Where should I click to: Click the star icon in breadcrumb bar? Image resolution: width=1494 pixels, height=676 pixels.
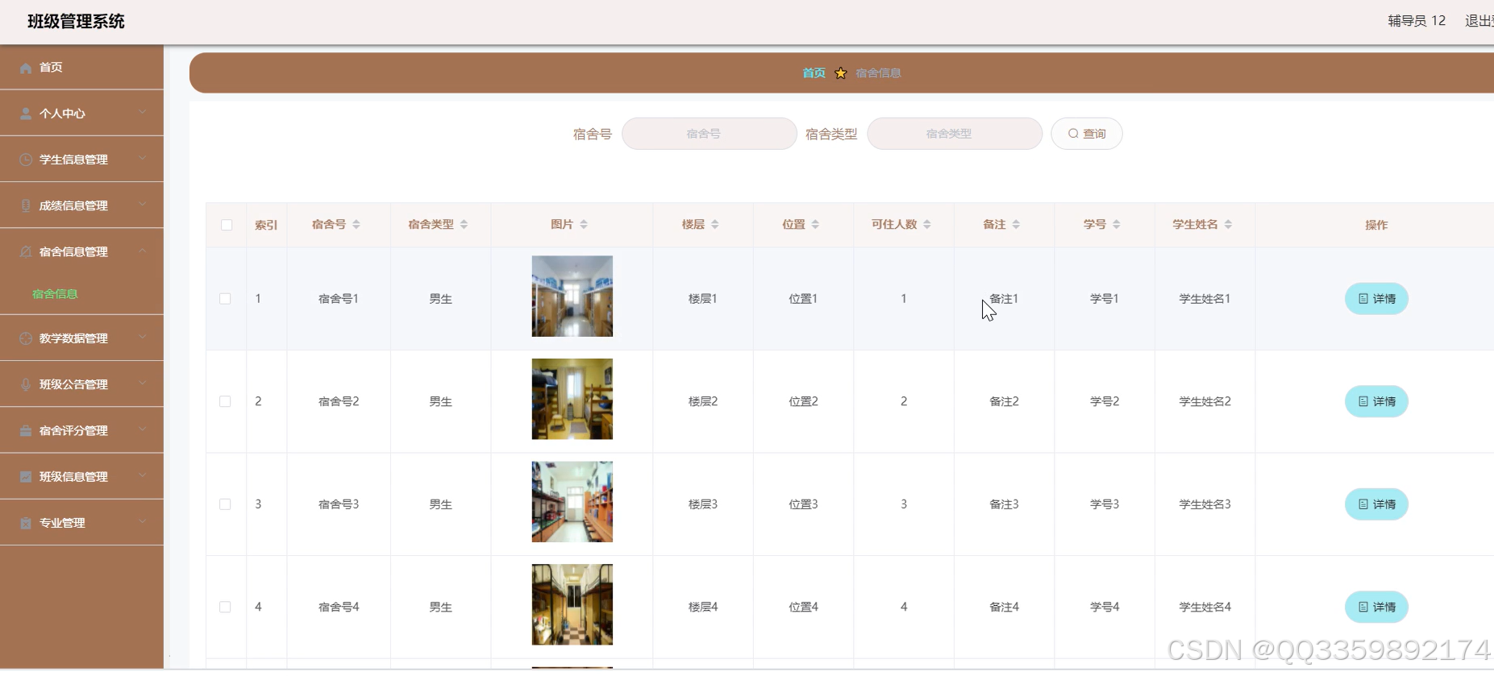(841, 73)
